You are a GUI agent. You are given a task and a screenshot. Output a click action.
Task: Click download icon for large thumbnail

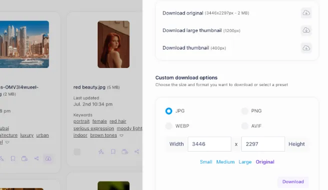pos(306,30)
